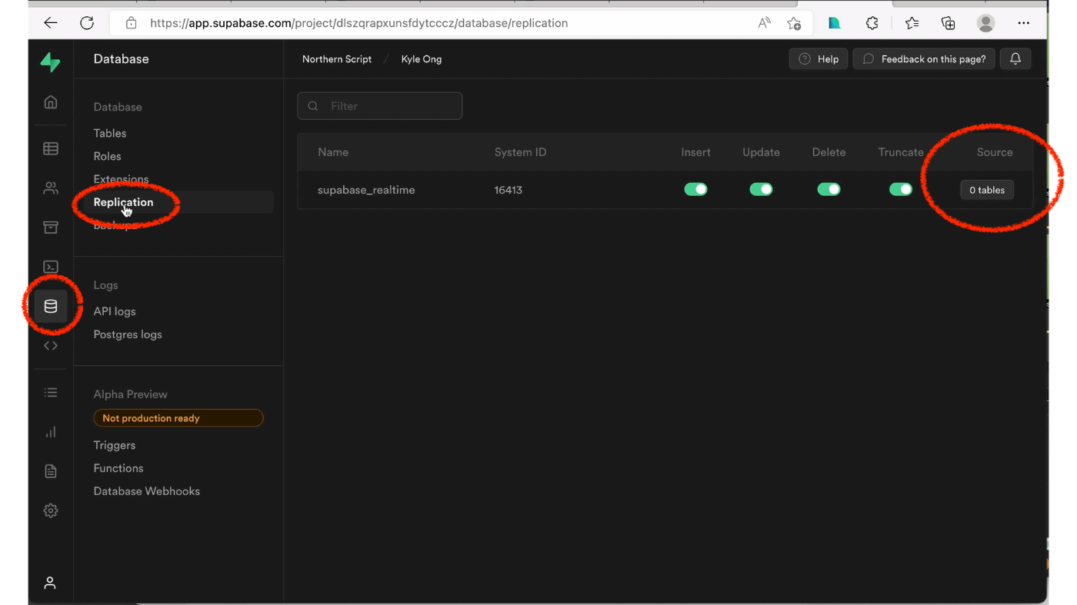Open Database Webhooks

point(147,491)
